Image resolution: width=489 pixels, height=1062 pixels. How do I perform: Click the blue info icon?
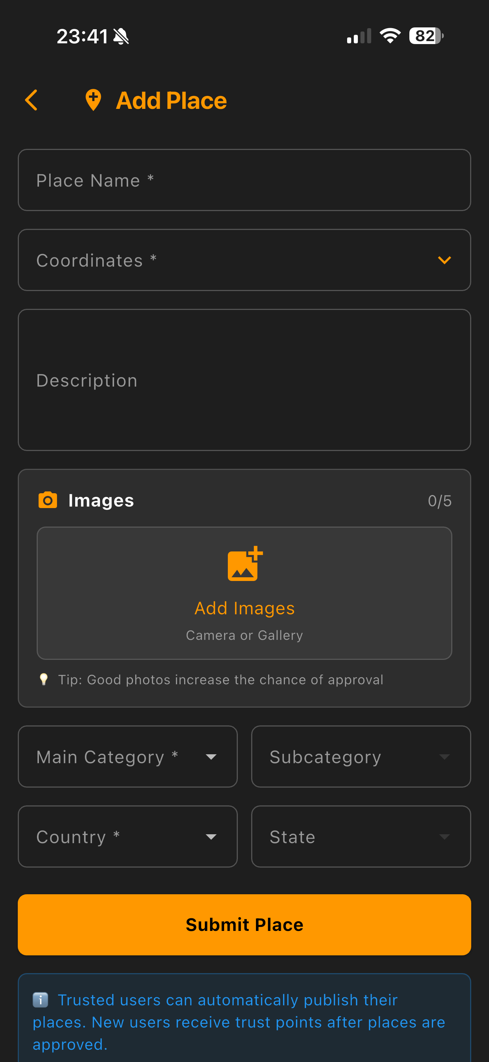coord(40,1000)
